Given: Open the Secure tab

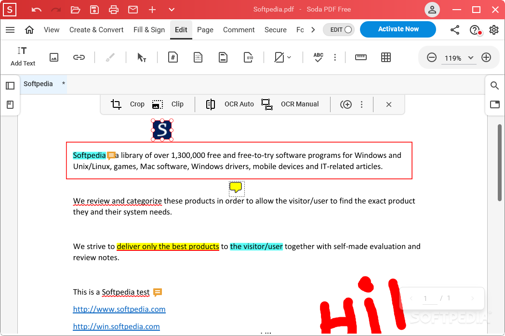Looking at the screenshot, I should [275, 30].
